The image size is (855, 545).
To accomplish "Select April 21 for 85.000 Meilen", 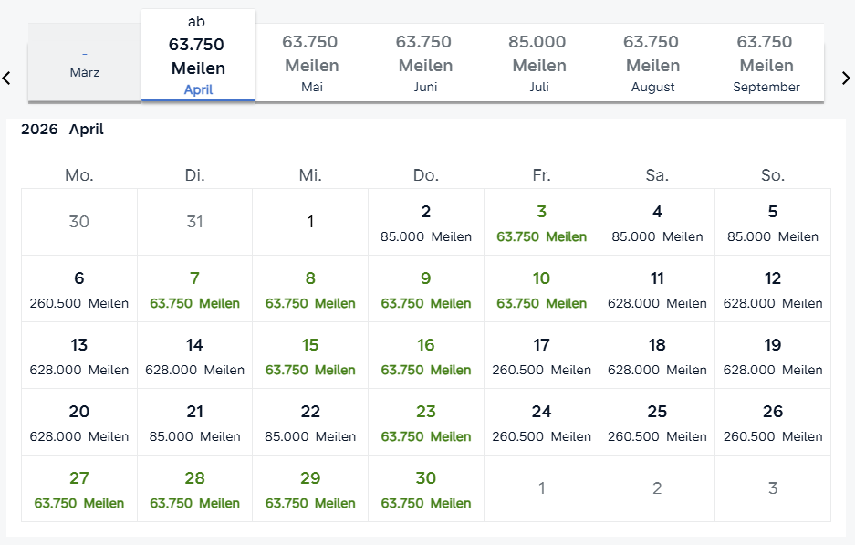I will click(x=194, y=423).
